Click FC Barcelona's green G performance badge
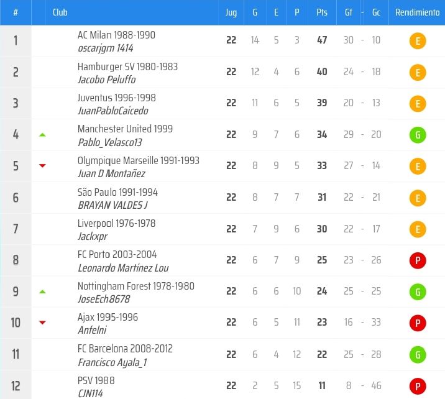The width and height of the screenshot is (445, 399). click(x=417, y=354)
